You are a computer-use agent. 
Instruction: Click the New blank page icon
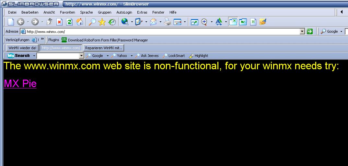(x=11, y=22)
